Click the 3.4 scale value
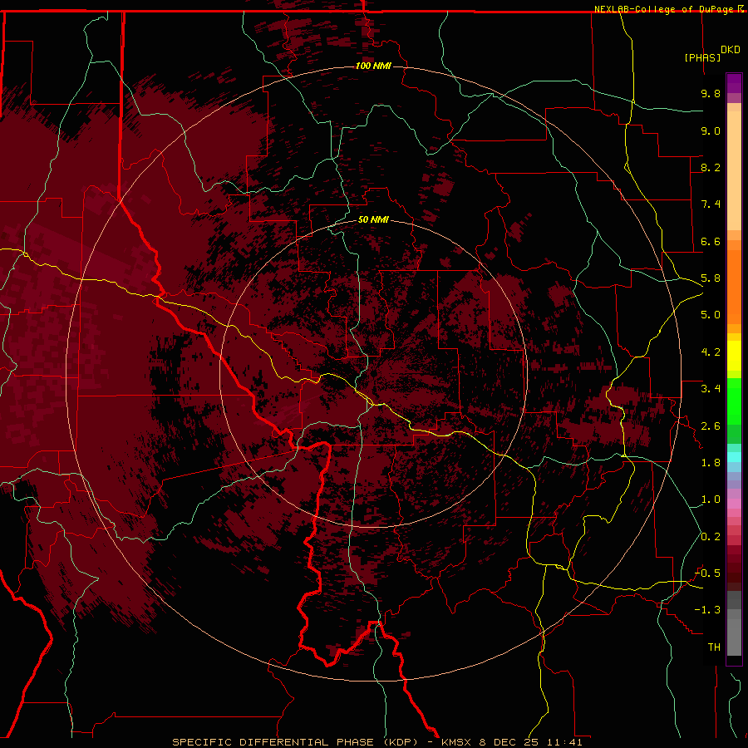748x748 pixels. [x=711, y=389]
